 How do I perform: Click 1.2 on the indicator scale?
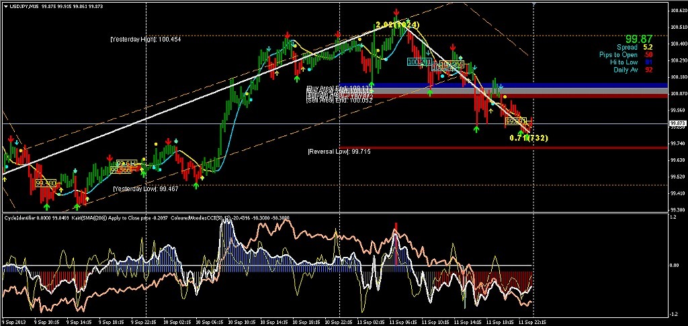(672, 217)
